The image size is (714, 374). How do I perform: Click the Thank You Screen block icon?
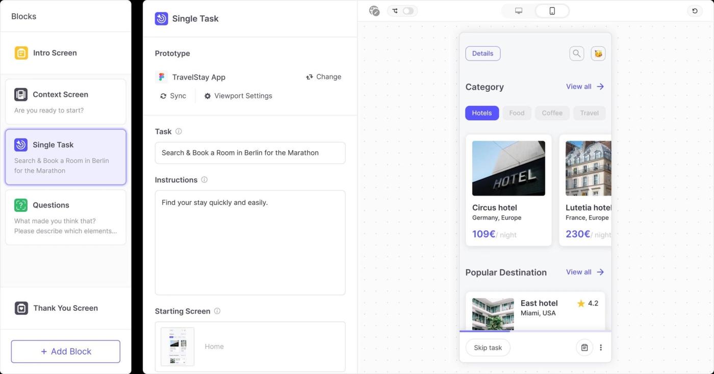[x=21, y=308]
